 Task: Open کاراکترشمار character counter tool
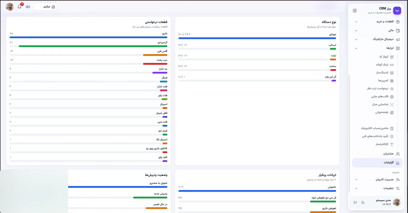click(384, 144)
